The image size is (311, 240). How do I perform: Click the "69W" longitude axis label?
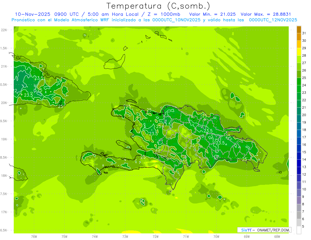[x=247, y=236]
